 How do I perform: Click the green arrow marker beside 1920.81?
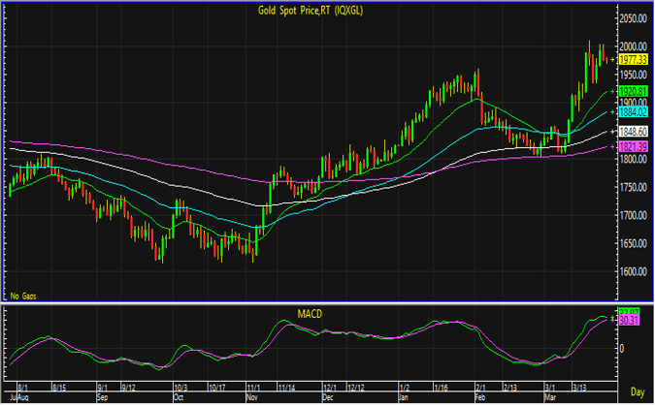612,91
